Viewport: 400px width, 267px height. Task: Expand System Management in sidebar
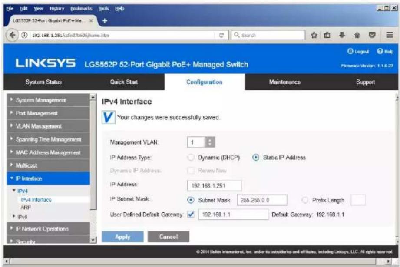48,100
